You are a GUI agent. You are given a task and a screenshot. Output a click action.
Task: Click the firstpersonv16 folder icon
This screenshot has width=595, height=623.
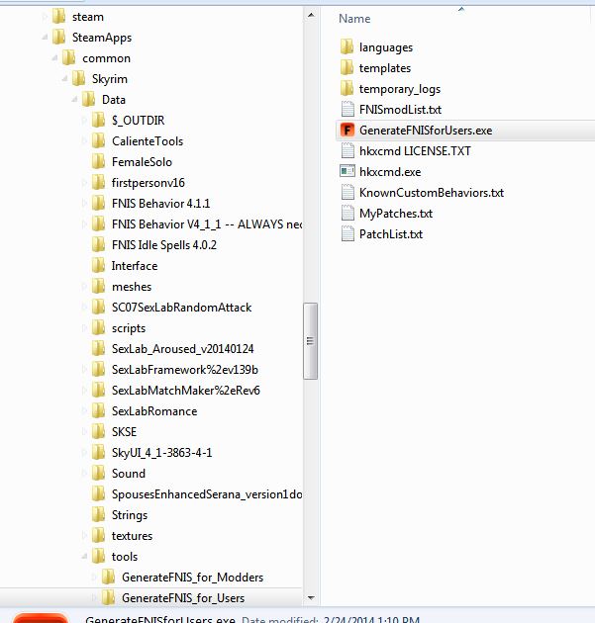[98, 182]
